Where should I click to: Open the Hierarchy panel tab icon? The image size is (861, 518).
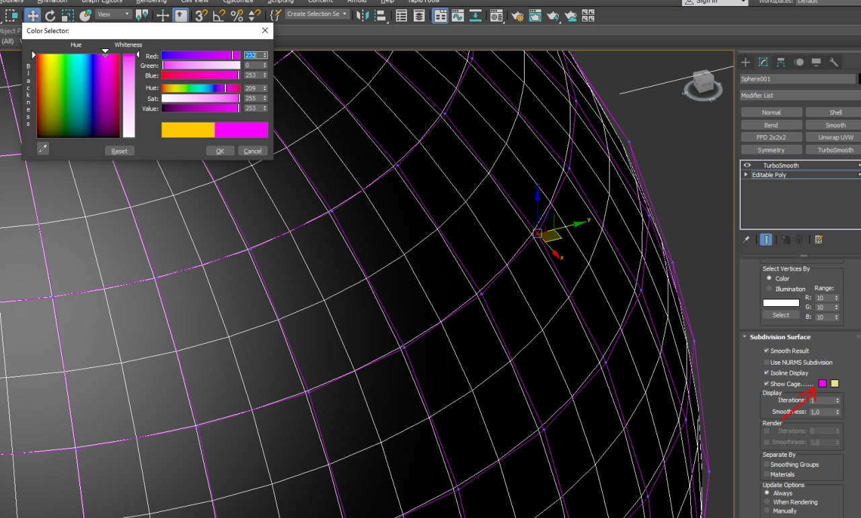(x=781, y=62)
